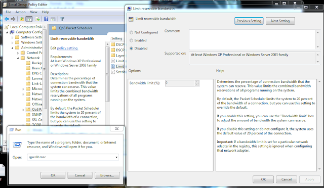Click the Bandwidth limit percentage field
Viewport: 324px width, 188px height.
[180, 83]
